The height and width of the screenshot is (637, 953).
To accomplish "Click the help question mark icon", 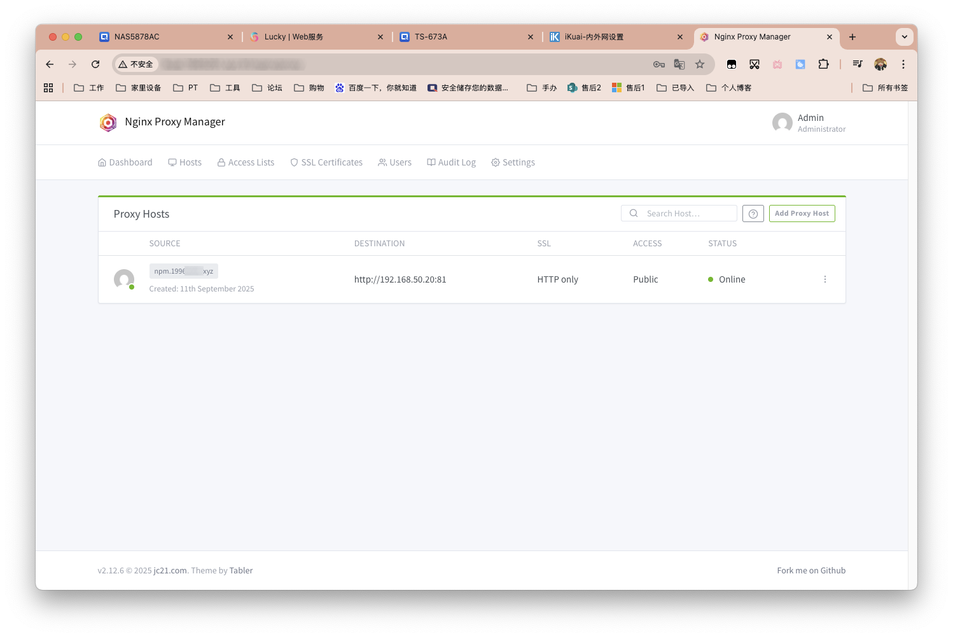I will click(x=753, y=214).
